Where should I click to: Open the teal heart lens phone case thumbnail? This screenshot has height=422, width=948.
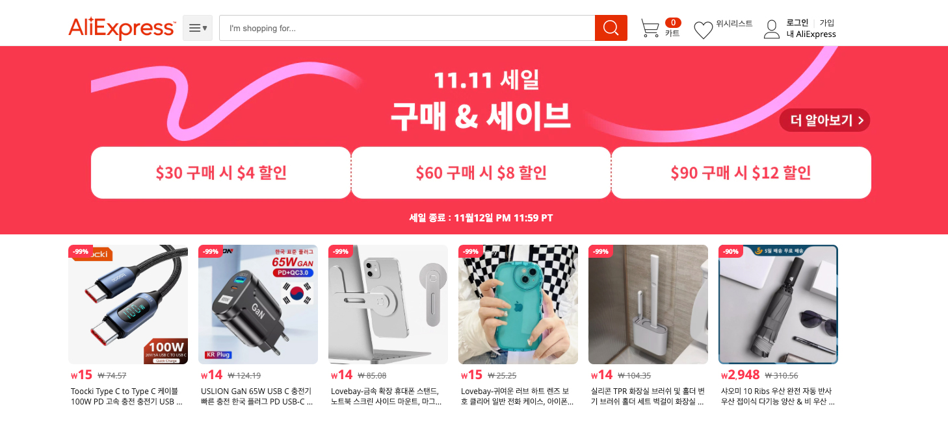[x=518, y=304]
